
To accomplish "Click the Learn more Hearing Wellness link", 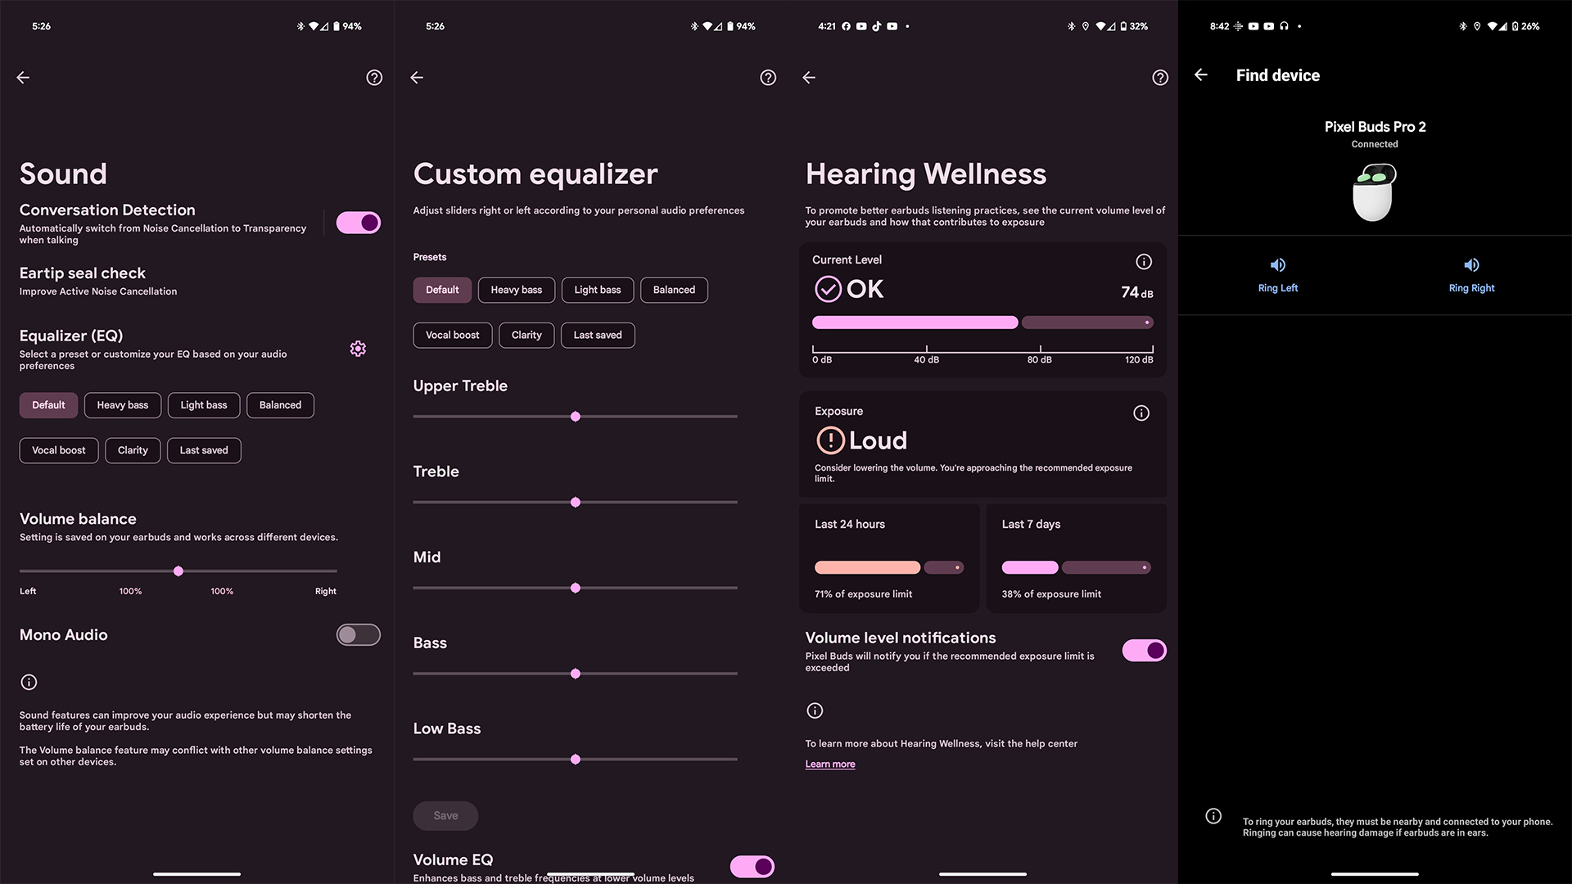I will click(829, 763).
